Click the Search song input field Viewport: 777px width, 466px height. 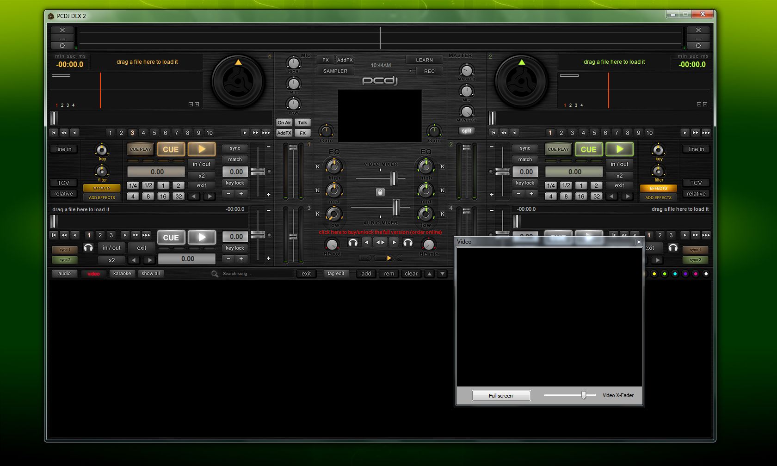(x=257, y=274)
